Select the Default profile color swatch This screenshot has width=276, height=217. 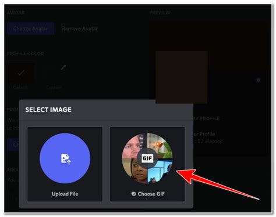coord(20,73)
